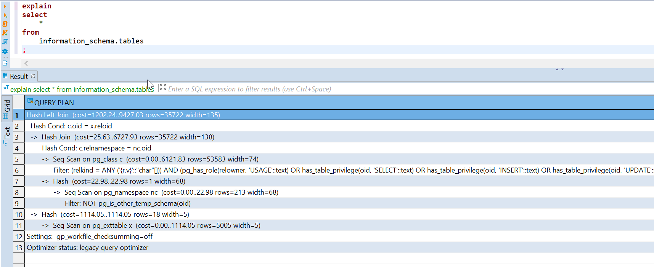Select row number 13 header

(19, 248)
